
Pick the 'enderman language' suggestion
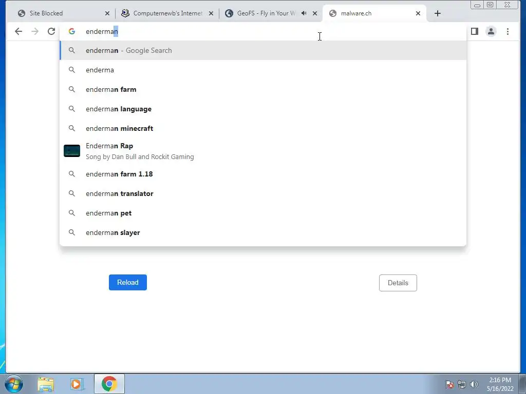click(x=263, y=109)
